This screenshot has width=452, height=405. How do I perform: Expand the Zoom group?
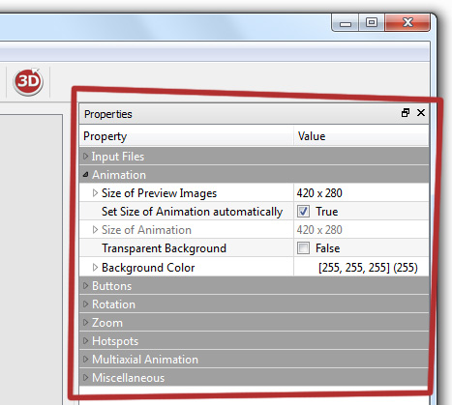click(x=85, y=323)
